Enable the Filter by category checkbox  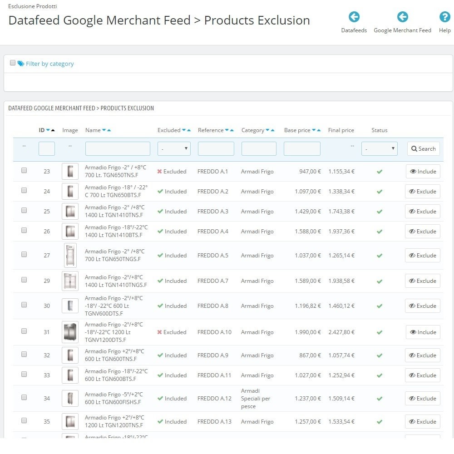[12, 63]
